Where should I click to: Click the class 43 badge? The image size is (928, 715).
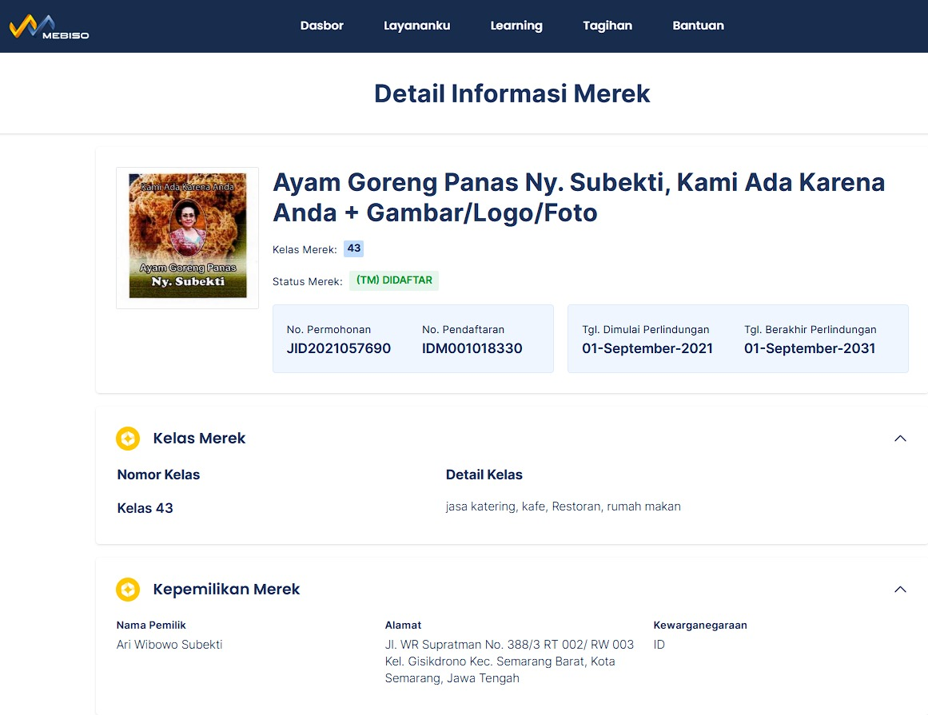354,248
